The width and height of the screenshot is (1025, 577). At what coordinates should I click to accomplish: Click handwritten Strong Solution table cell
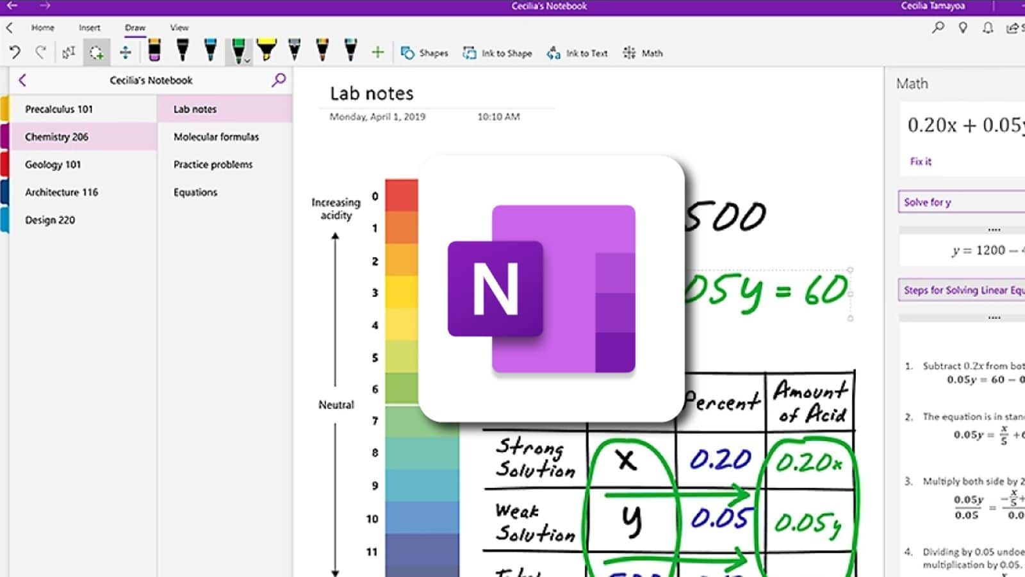pyautogui.click(x=536, y=458)
